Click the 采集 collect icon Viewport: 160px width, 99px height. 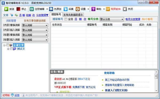point(65,9)
